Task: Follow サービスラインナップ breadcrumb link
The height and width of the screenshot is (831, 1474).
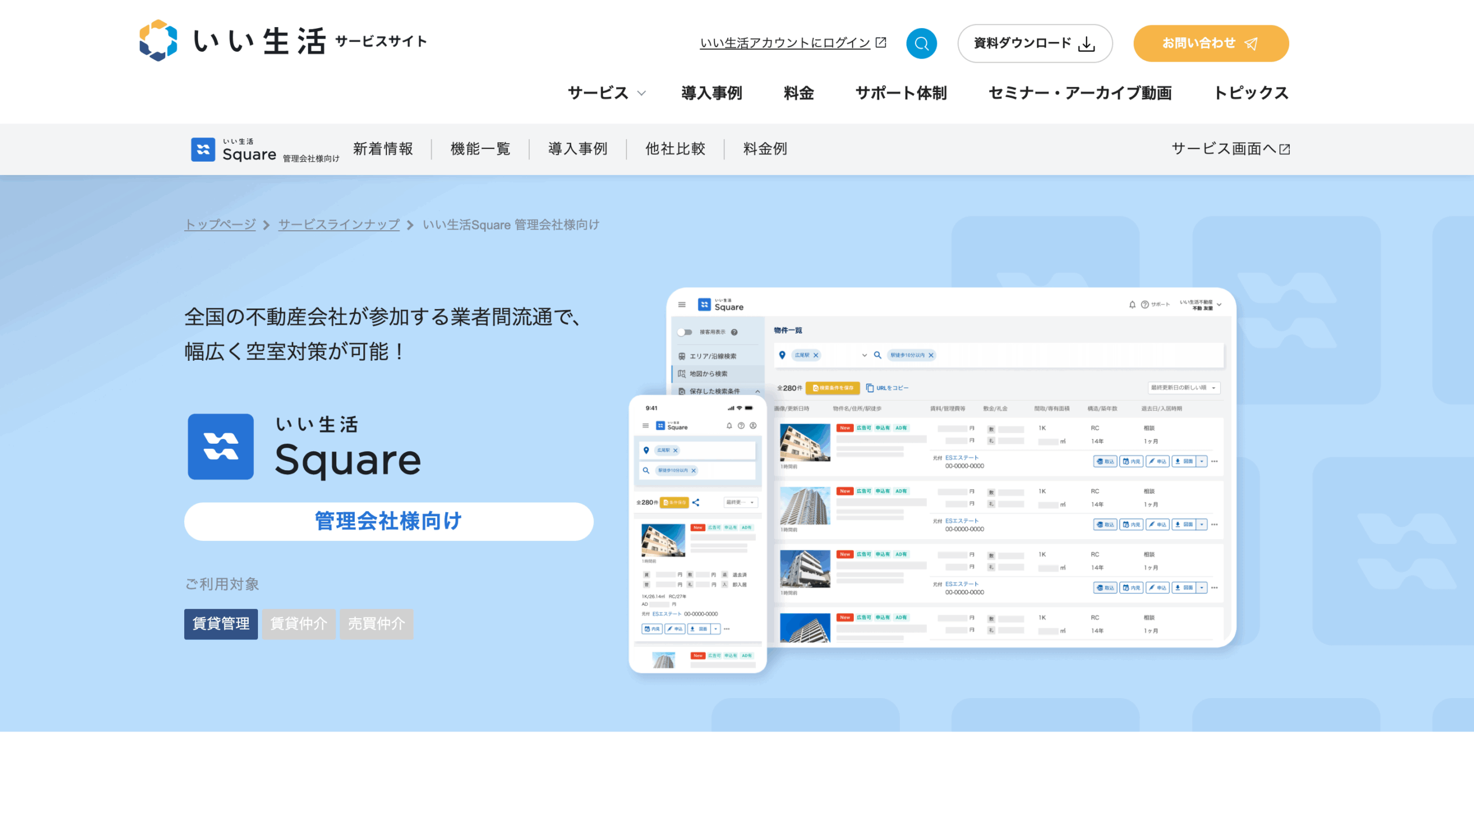Action: point(339,224)
